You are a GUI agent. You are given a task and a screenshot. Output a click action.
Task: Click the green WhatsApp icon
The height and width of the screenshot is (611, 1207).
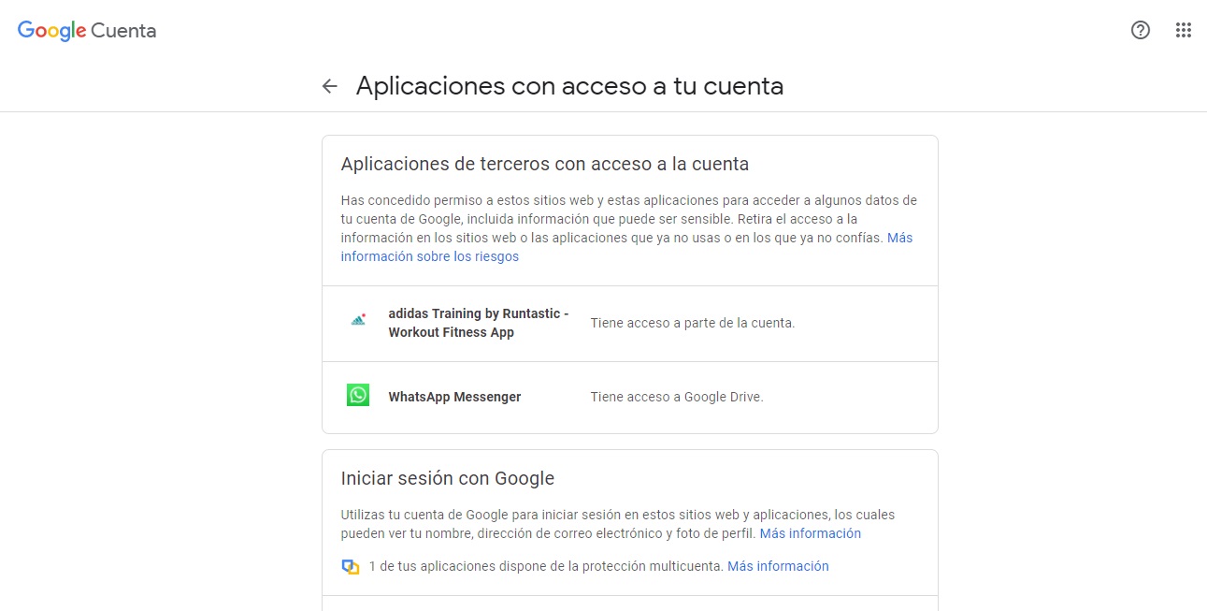[x=358, y=396]
